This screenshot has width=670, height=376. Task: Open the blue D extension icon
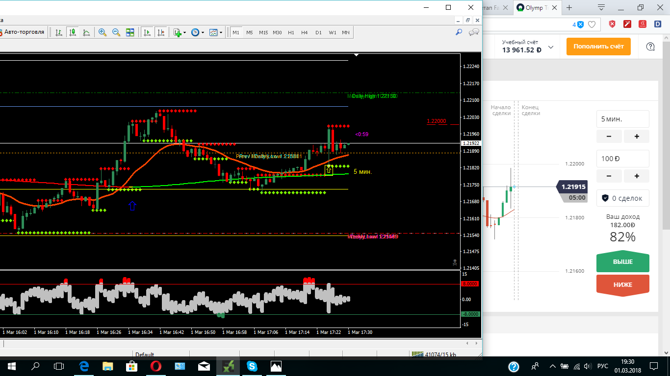(x=657, y=24)
